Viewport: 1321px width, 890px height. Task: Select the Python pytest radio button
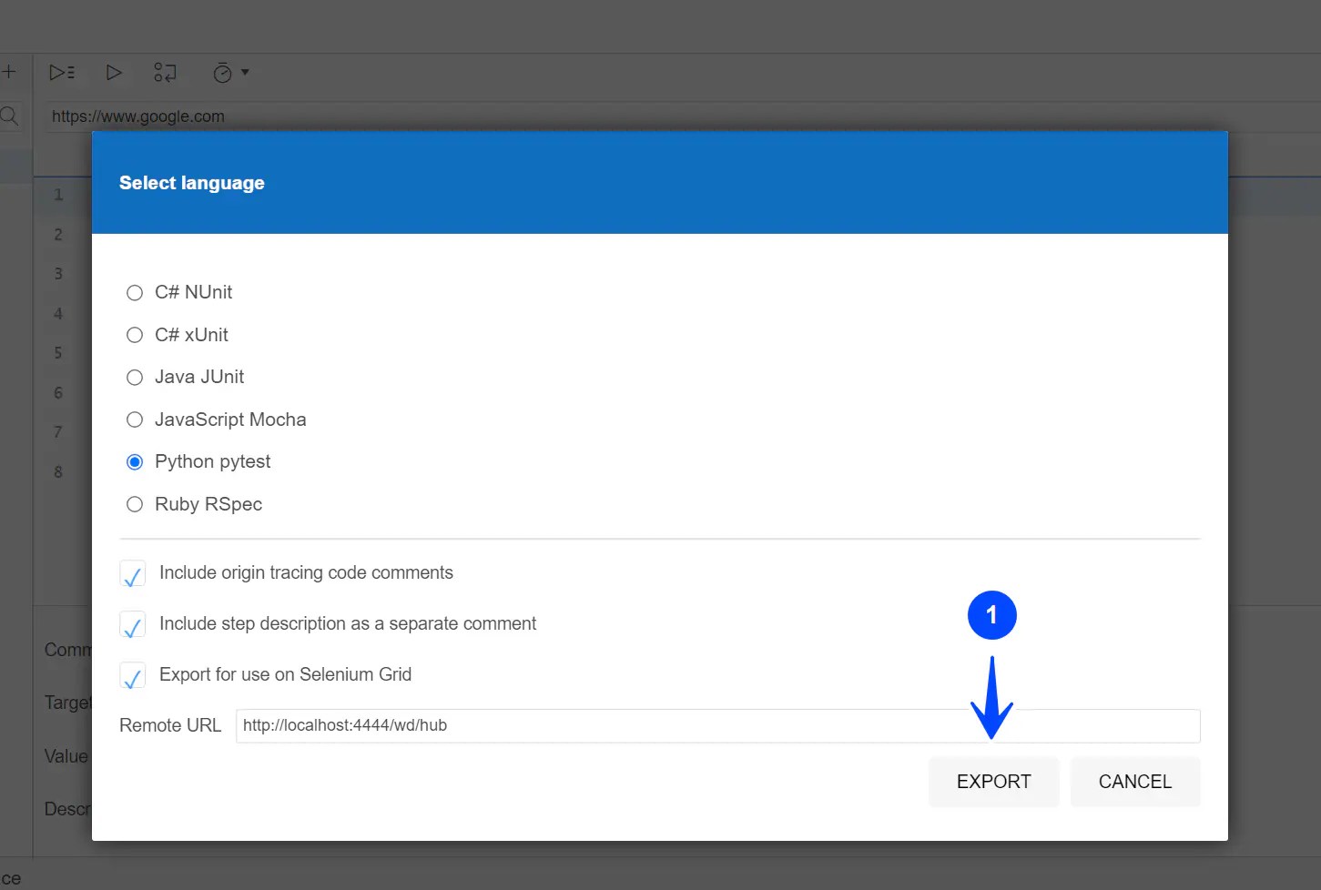(134, 461)
